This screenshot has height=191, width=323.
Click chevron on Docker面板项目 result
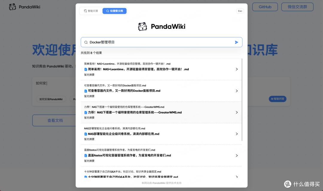click(x=237, y=91)
